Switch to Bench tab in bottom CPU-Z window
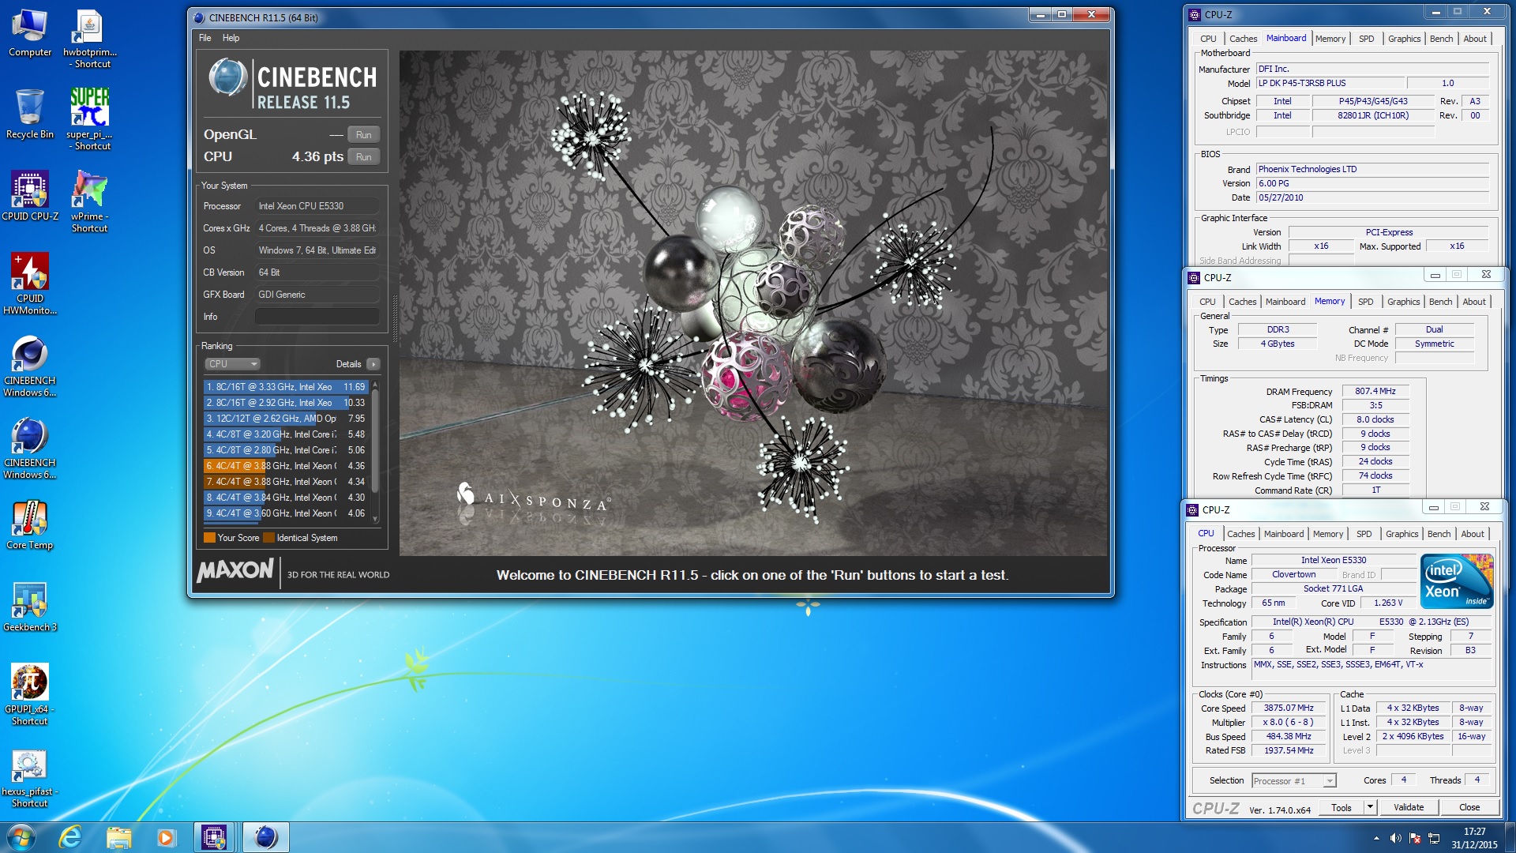Screen dimensions: 1516x853 [1439, 534]
